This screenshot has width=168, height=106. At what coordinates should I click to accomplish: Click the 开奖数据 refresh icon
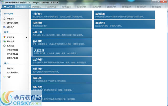4,42
